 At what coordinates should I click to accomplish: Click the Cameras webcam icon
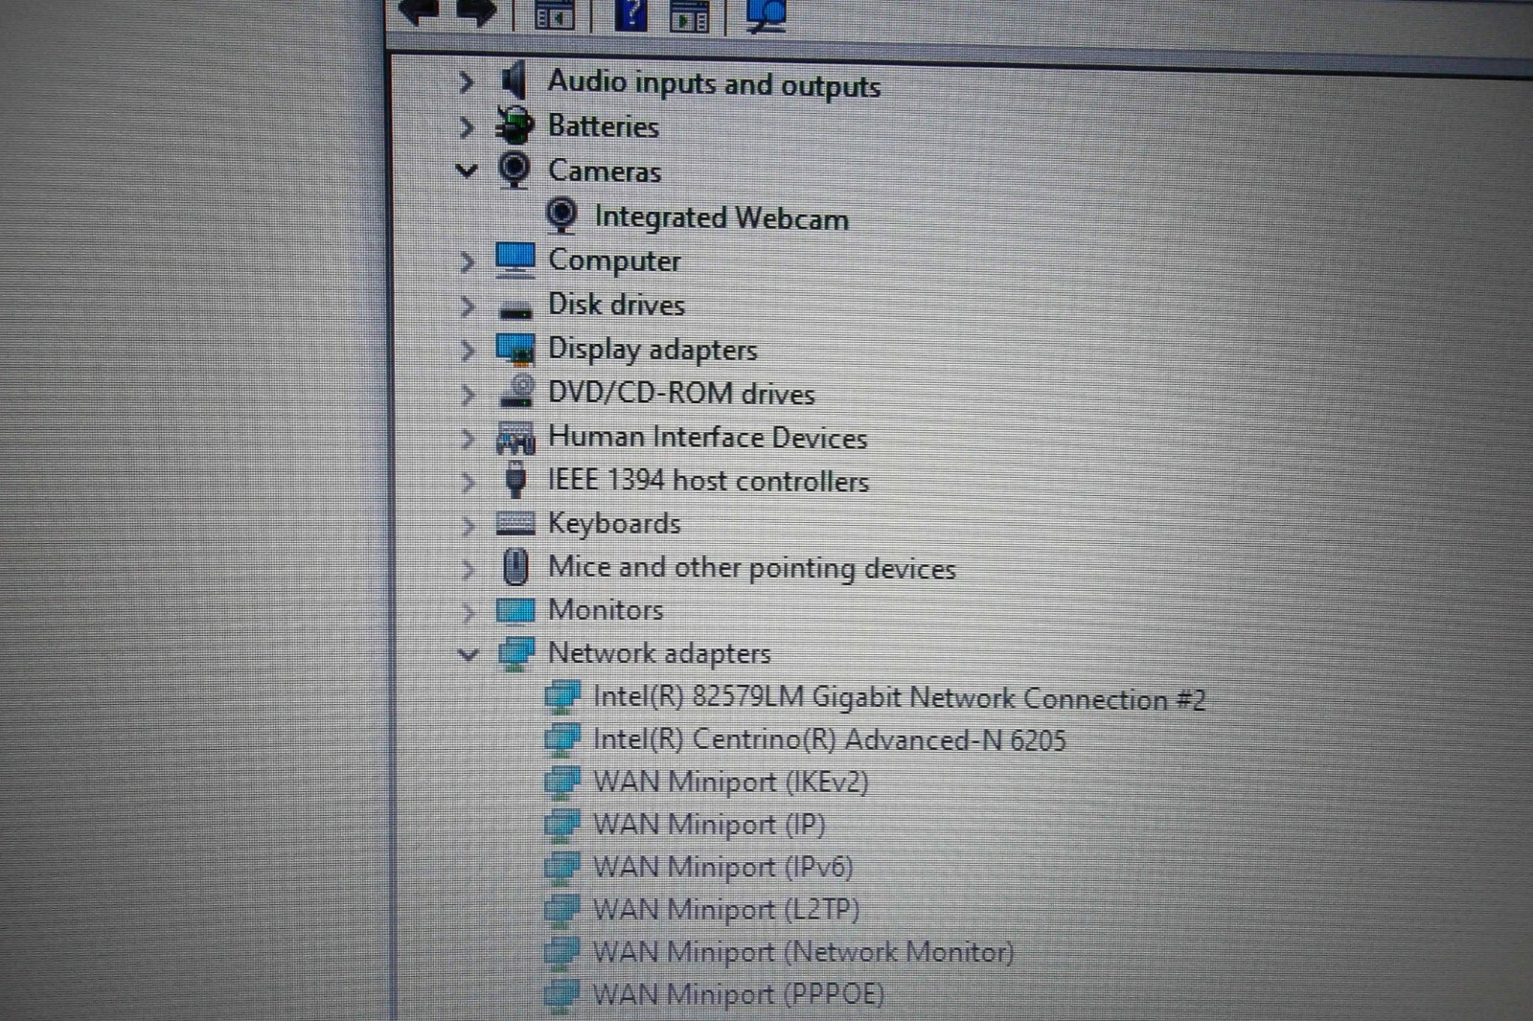(515, 170)
